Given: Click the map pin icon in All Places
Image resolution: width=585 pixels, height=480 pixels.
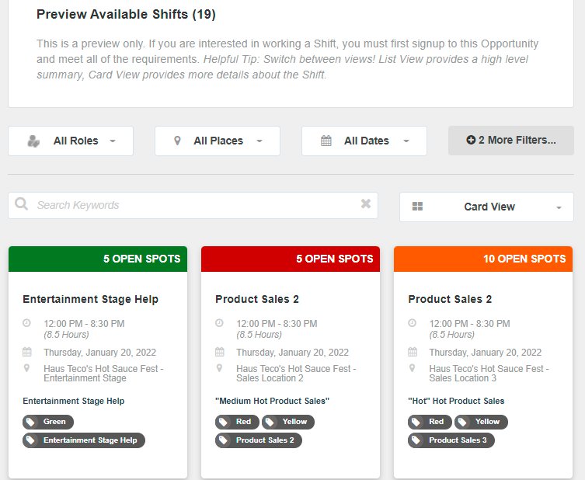Looking at the screenshot, I should (178, 141).
